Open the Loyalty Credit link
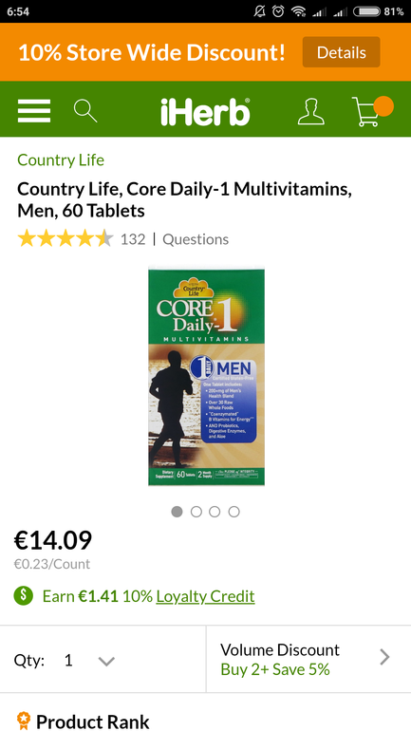Screen dimensions: 411x731 pos(205,596)
